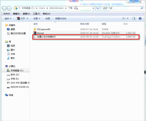Open the view options dropdown arrow

coord(128,18)
